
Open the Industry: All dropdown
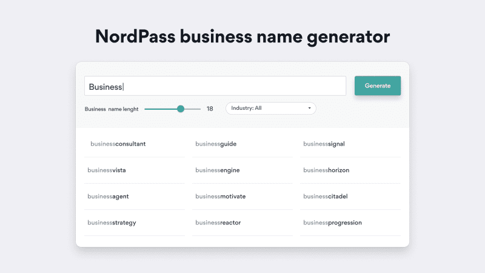(x=270, y=109)
